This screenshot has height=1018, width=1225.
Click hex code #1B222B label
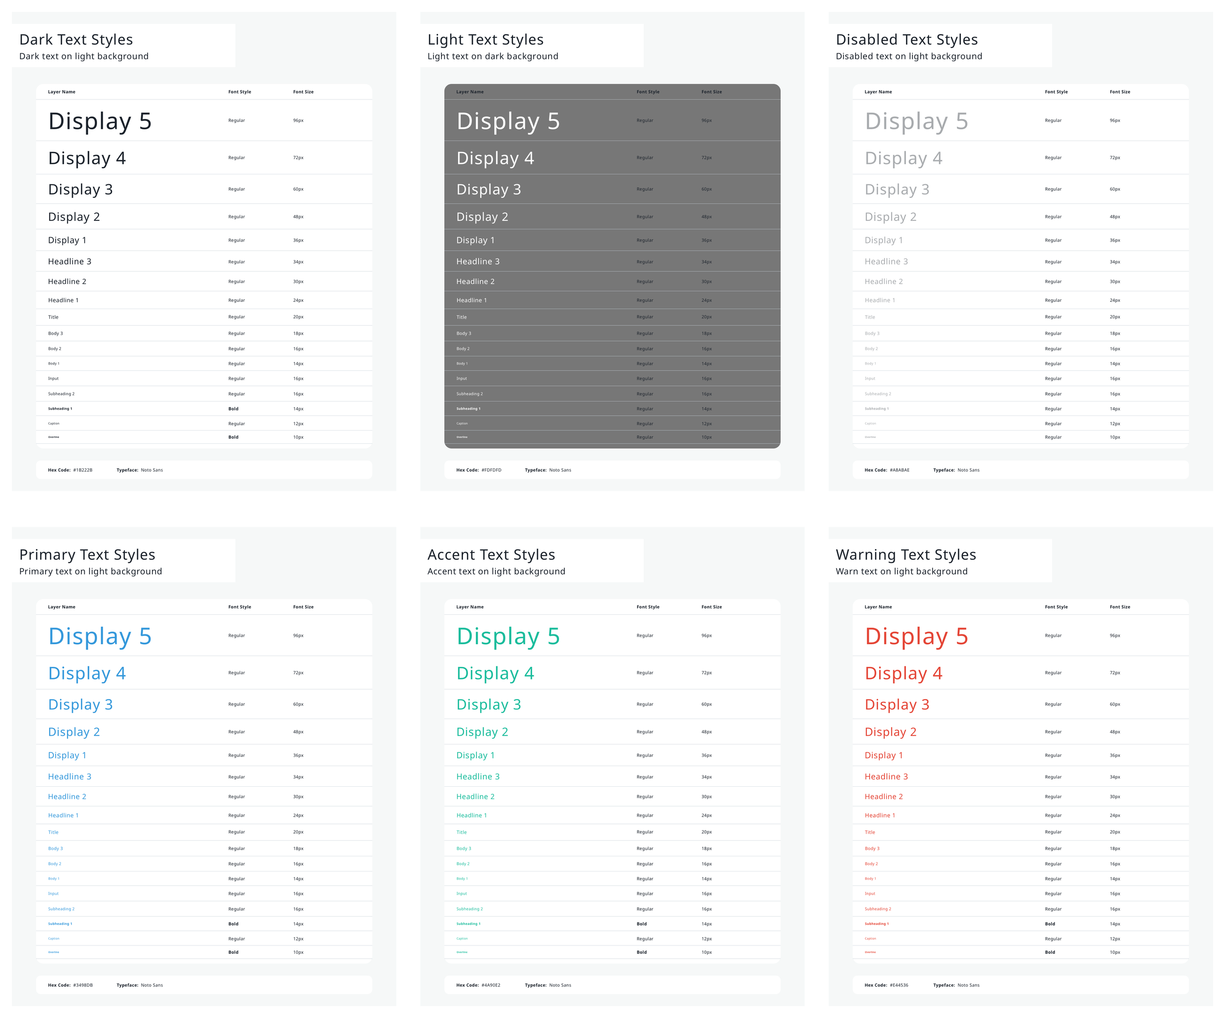(x=82, y=470)
